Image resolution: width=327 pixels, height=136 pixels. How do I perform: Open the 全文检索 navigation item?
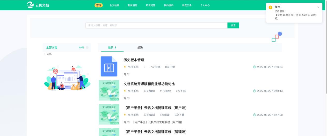[114, 5]
